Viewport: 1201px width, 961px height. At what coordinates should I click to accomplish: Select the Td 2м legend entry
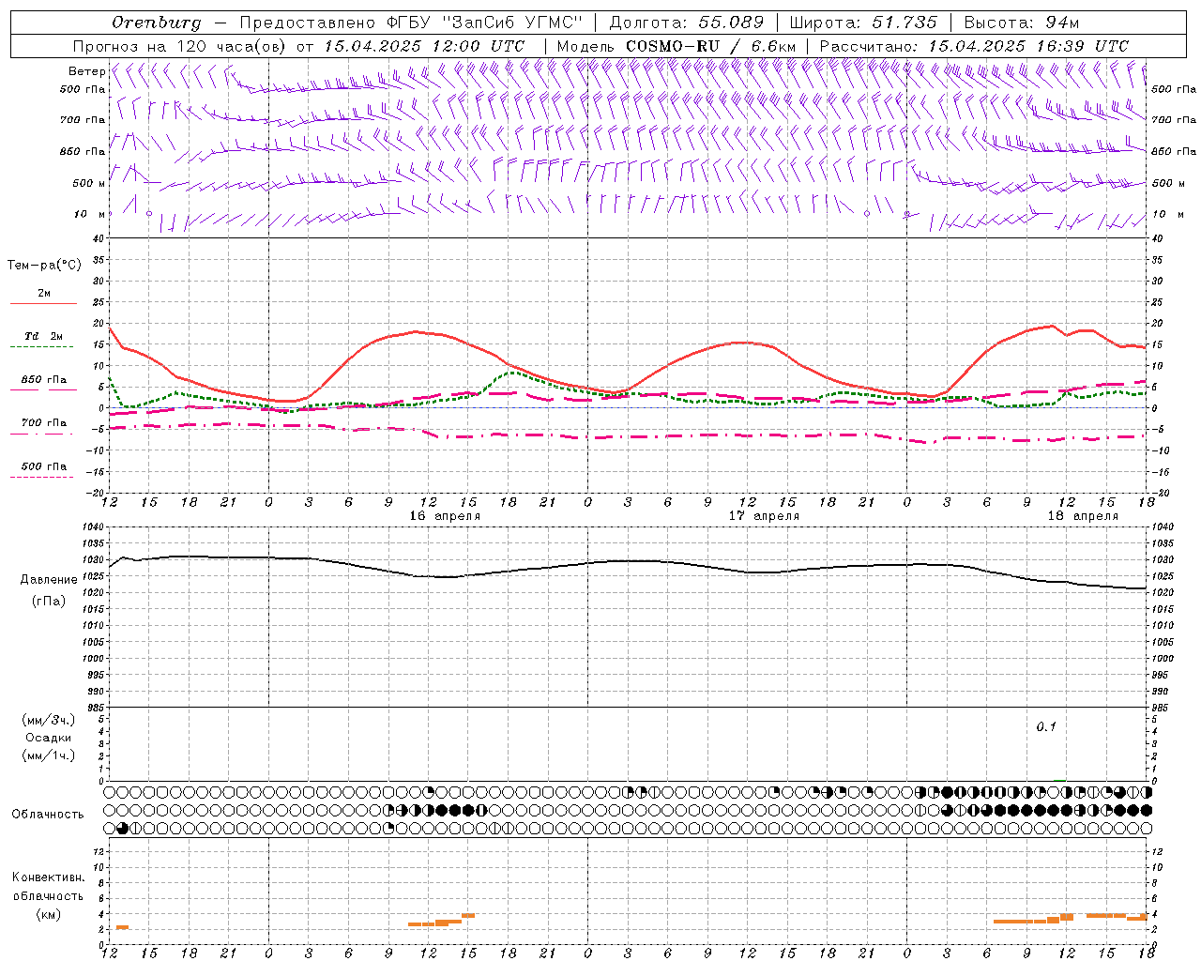click(43, 339)
